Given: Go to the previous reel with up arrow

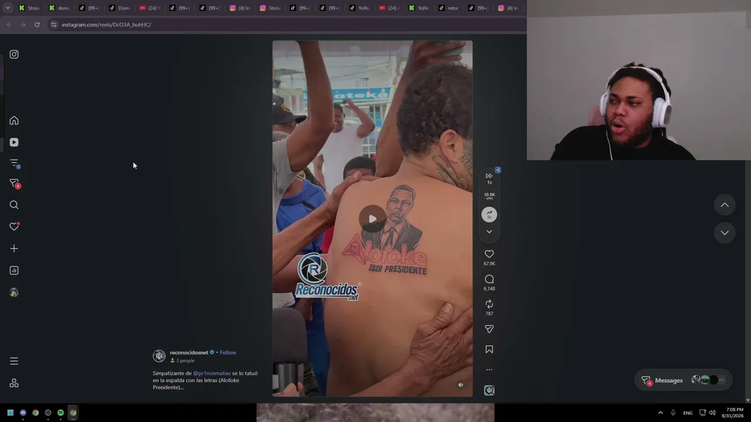Looking at the screenshot, I should tap(725, 205).
